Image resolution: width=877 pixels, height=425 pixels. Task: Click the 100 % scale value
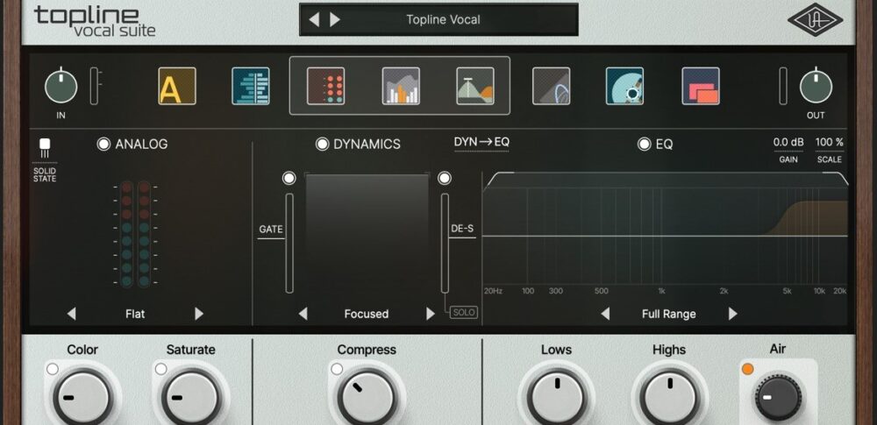coord(830,142)
